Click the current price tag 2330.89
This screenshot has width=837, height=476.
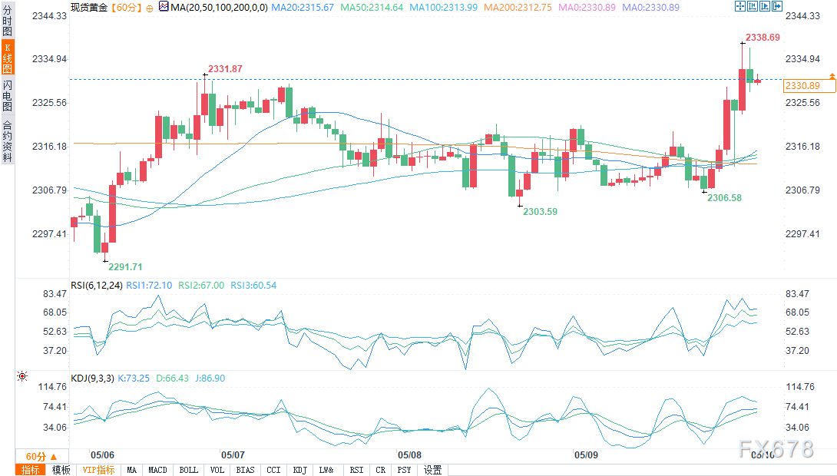pyautogui.click(x=809, y=86)
